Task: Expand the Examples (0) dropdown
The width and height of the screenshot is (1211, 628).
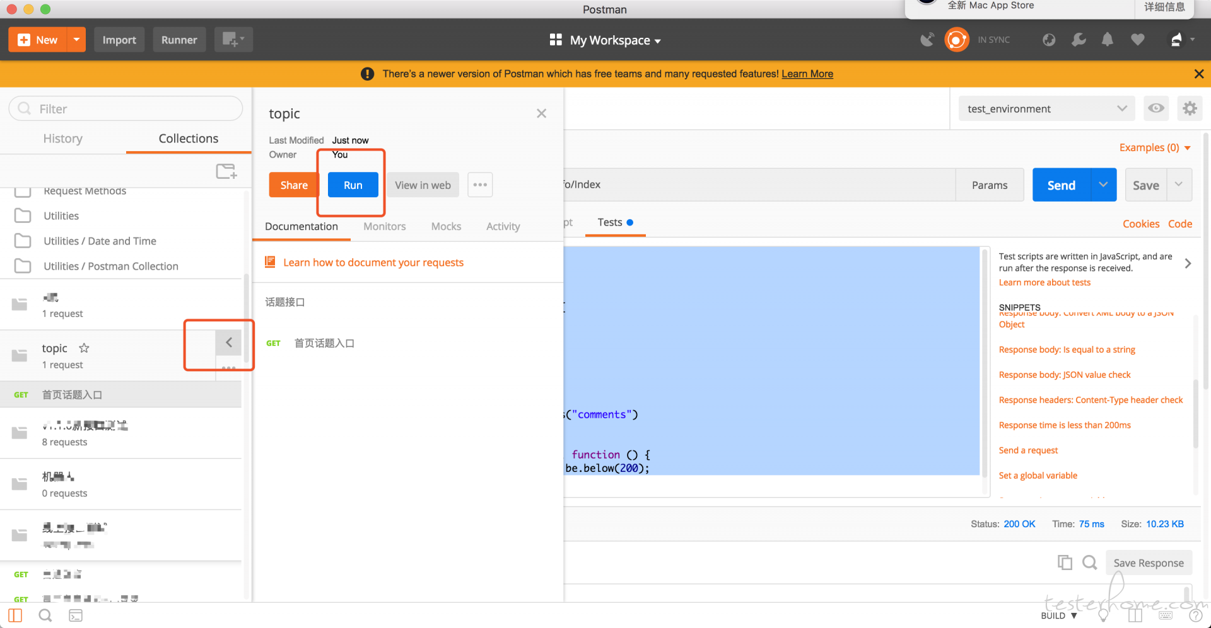Action: coord(1155,147)
